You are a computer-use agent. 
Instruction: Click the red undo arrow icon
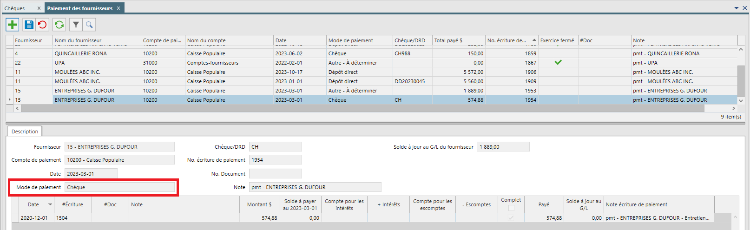pyautogui.click(x=42, y=25)
